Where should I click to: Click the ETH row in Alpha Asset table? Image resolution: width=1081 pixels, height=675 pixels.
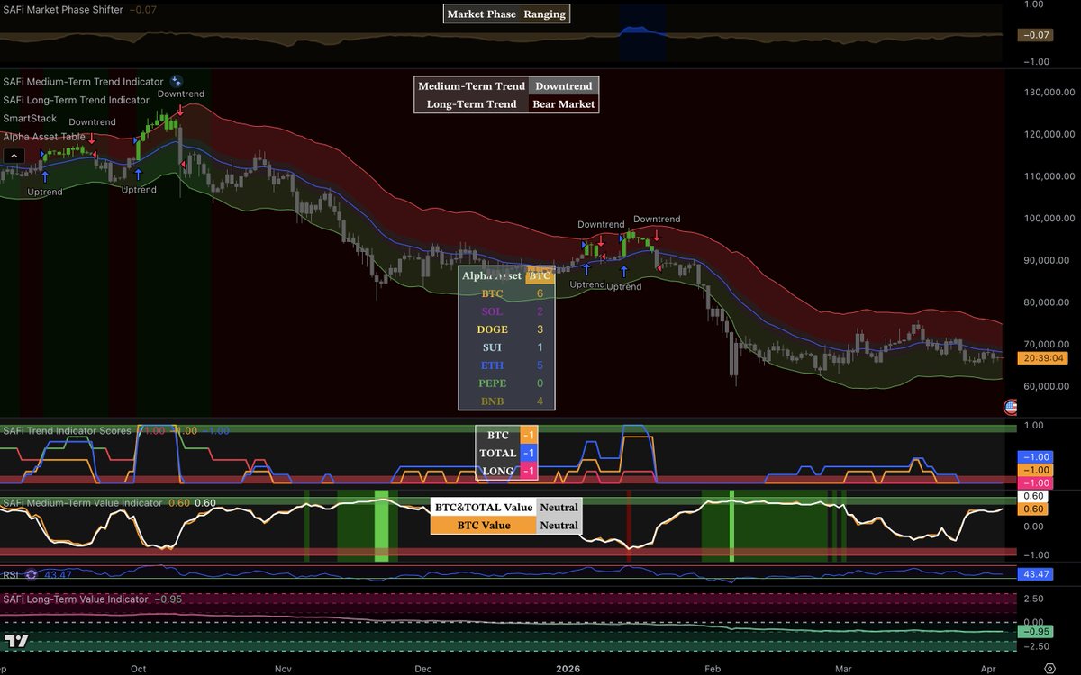[507, 365]
